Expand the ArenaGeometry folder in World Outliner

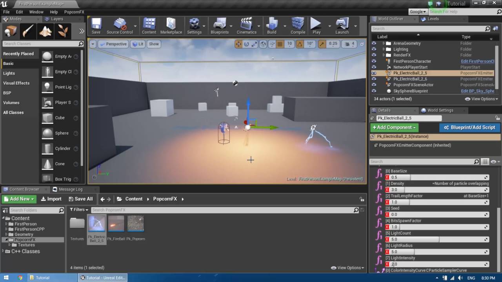point(384,43)
